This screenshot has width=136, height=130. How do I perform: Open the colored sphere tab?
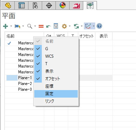click(63, 5)
